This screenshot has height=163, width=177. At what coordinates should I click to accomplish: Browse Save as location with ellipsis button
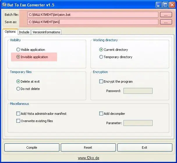point(166,22)
